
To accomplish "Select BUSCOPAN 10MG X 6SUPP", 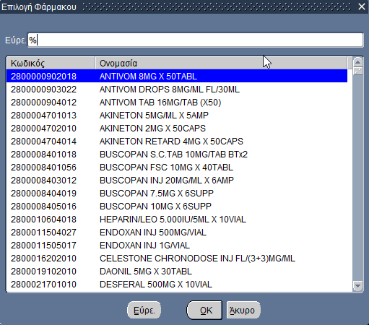I will pyautogui.click(x=177, y=207).
